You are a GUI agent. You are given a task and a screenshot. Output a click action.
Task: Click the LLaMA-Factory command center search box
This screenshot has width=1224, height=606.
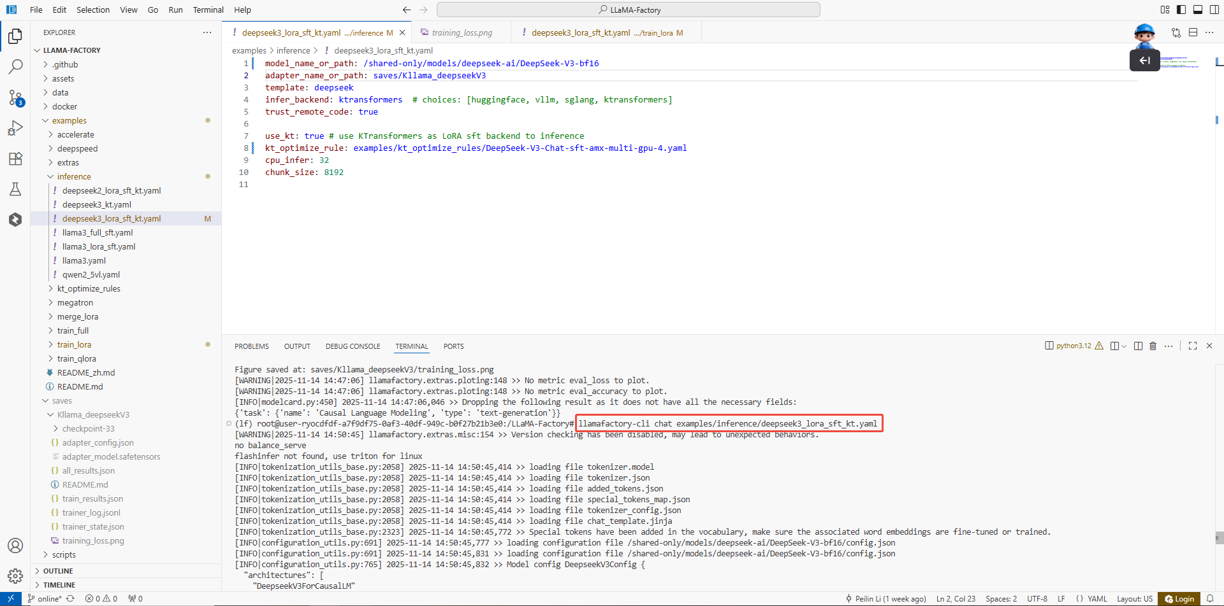point(629,10)
